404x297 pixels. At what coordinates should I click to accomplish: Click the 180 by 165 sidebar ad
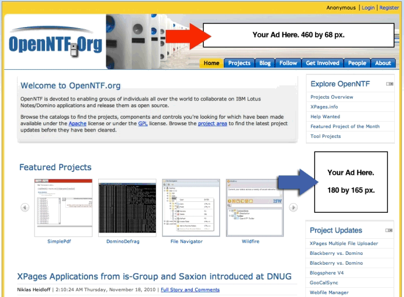(351, 182)
